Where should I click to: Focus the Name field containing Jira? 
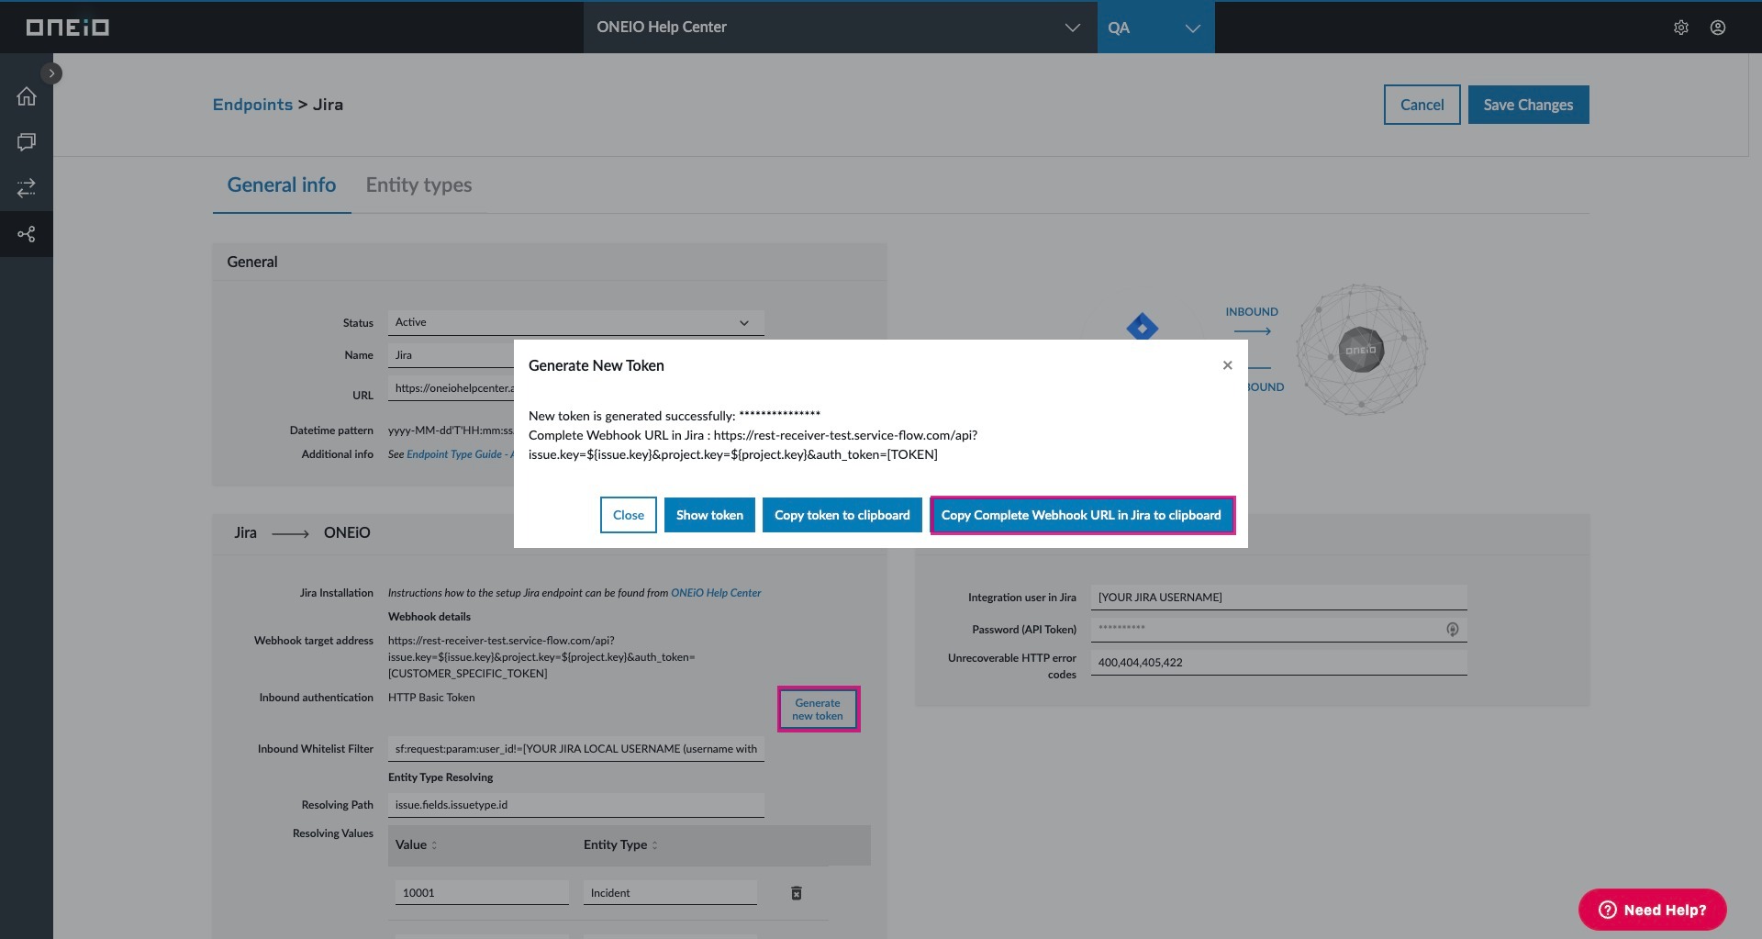tap(451, 355)
